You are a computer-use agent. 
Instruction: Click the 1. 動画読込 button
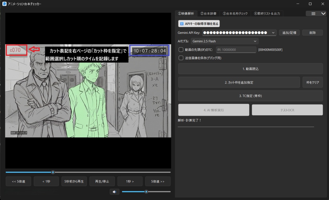(251, 69)
